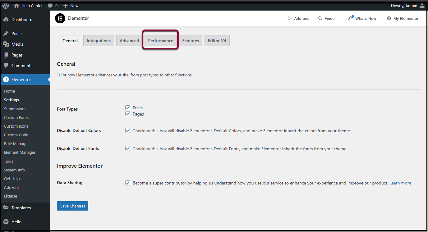Screen dimensions: 428x232
Task: Open the Finder search icon
Action: point(320,19)
